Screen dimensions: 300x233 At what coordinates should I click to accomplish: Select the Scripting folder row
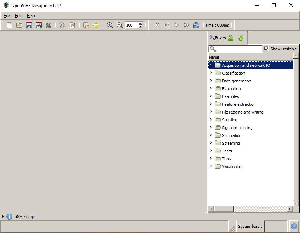click(x=251, y=120)
